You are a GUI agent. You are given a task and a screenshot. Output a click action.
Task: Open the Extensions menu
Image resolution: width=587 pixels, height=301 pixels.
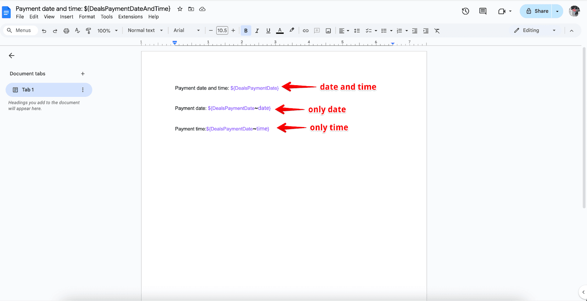pos(130,17)
